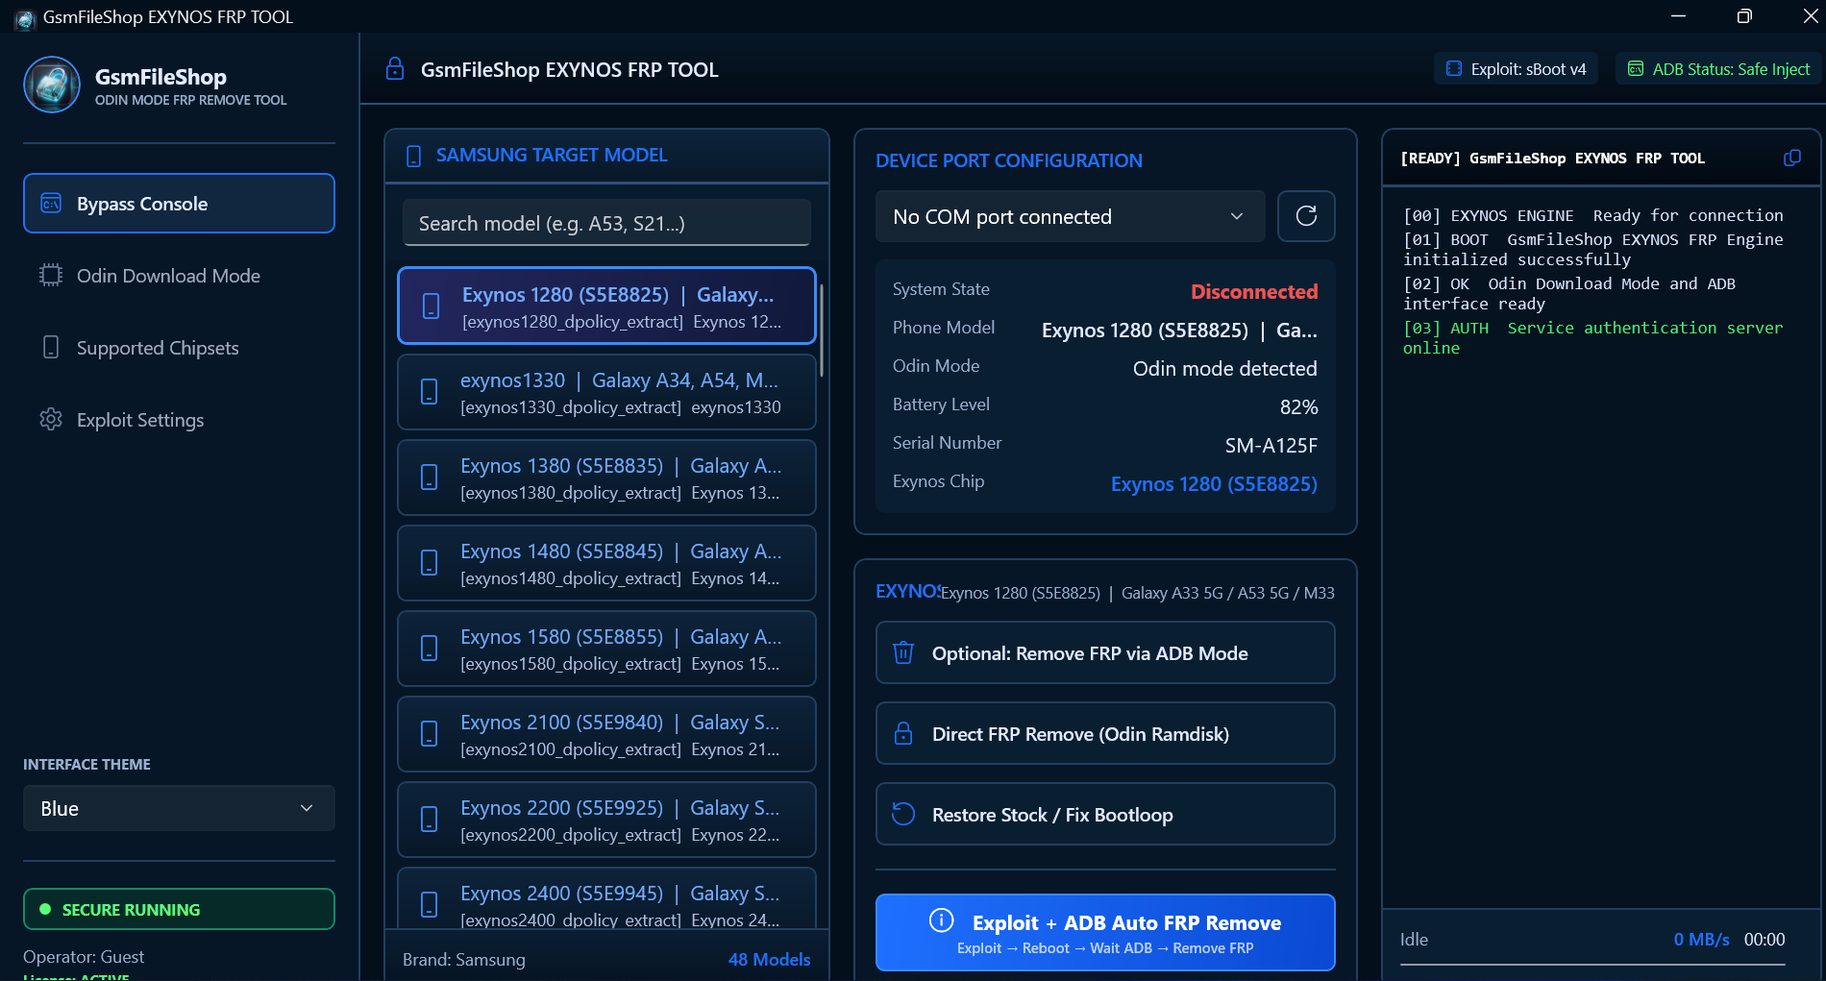This screenshot has height=981, width=1826.
Task: Click the Disconnected system state value
Action: pyautogui.click(x=1254, y=291)
